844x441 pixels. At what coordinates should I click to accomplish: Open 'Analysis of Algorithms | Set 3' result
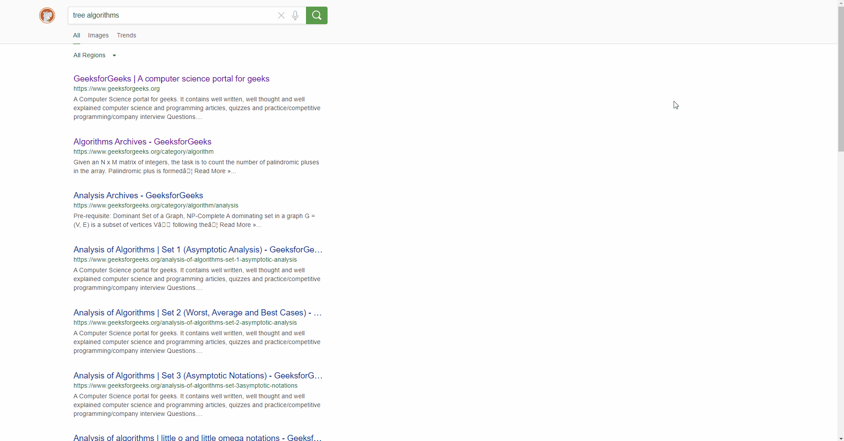pos(198,375)
